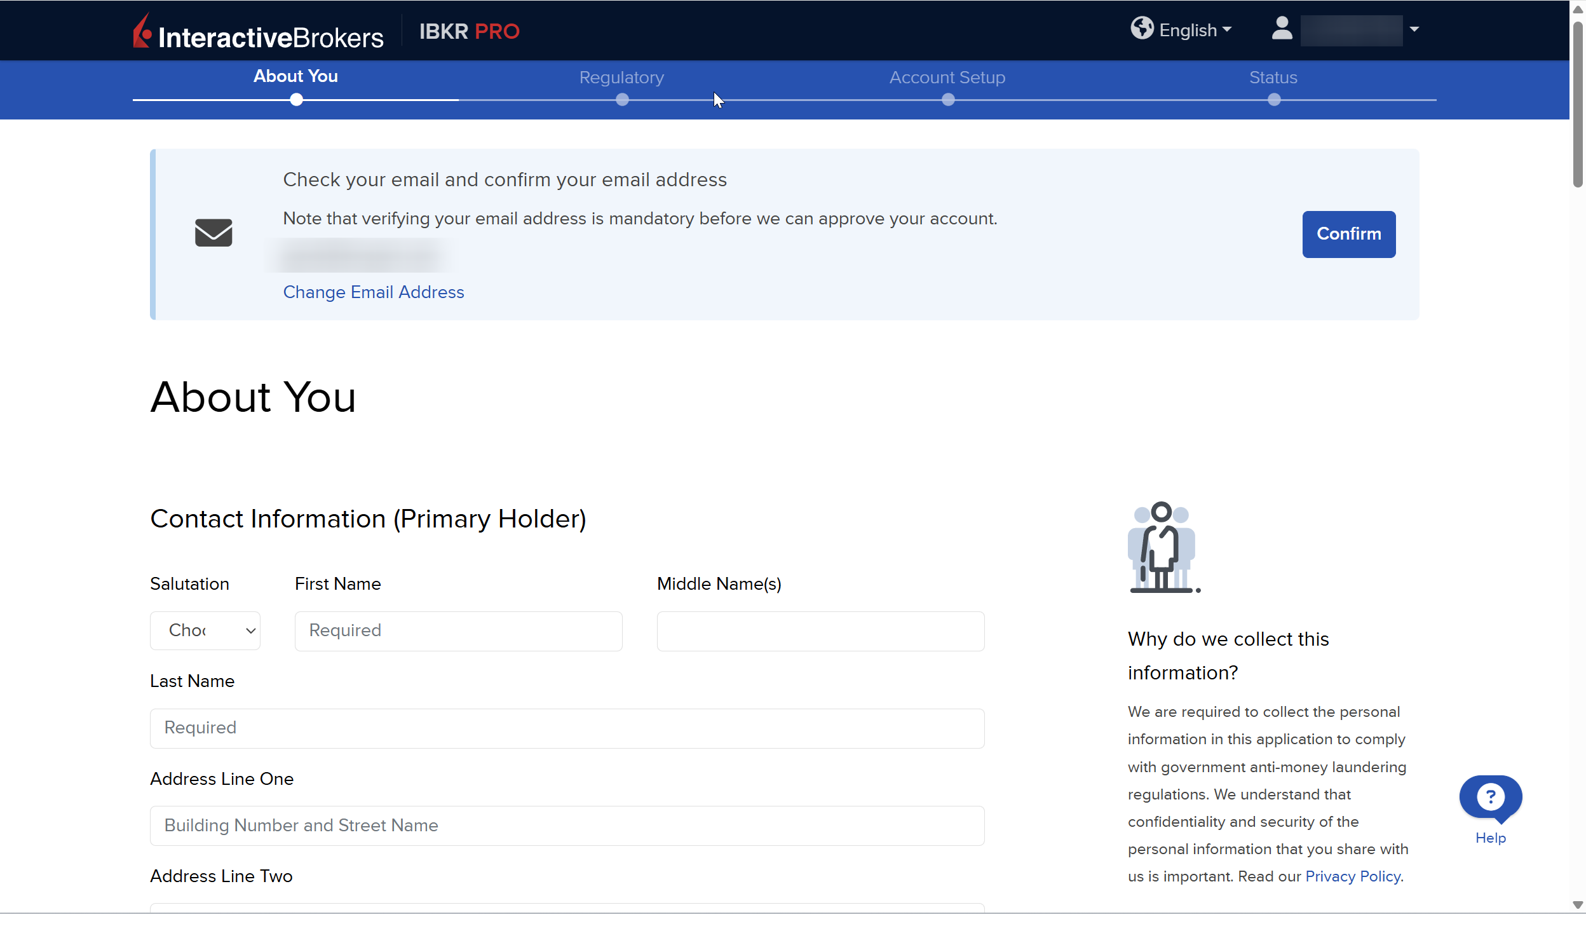Open the English language dropdown
The height and width of the screenshot is (952, 1586).
[1195, 30]
